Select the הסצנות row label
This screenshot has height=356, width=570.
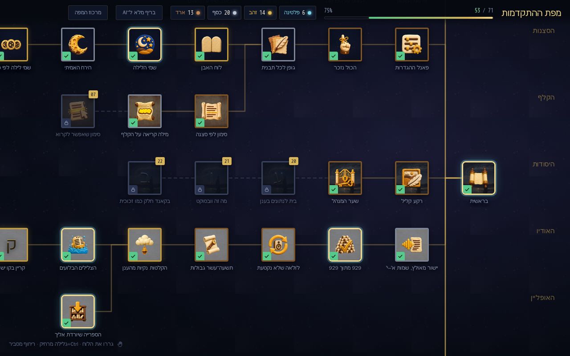tap(544, 31)
